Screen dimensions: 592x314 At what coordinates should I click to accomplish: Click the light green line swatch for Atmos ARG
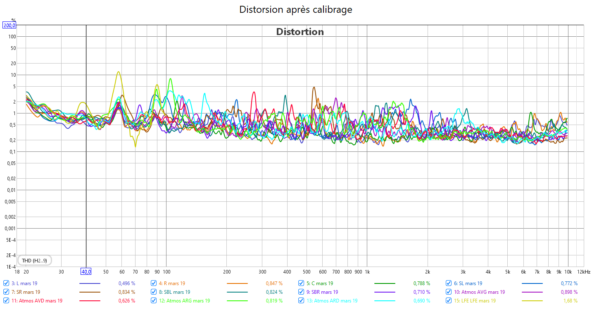pos(237,301)
